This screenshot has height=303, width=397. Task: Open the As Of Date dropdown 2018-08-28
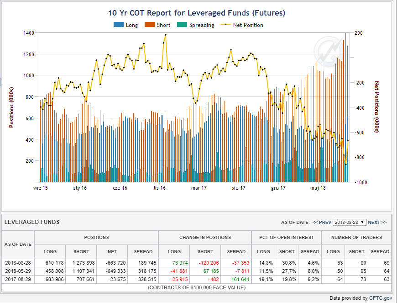tap(350, 223)
